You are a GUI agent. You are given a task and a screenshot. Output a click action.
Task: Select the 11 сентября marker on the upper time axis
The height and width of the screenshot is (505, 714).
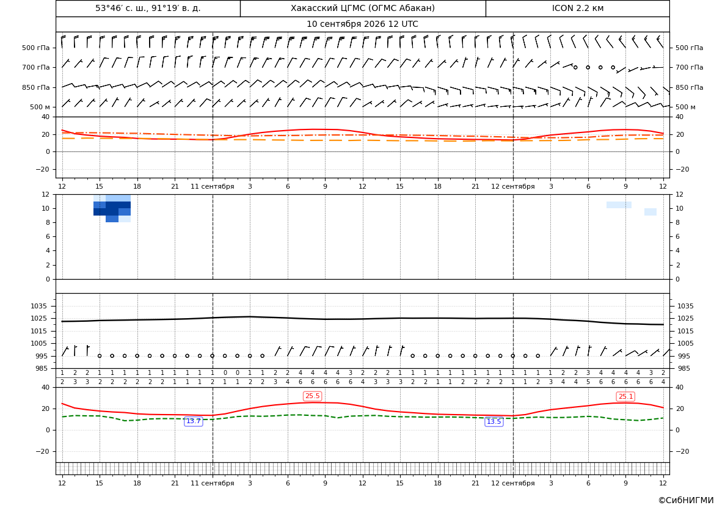212,186
